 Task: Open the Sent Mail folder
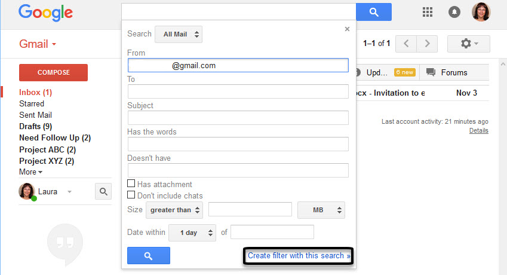(35, 115)
